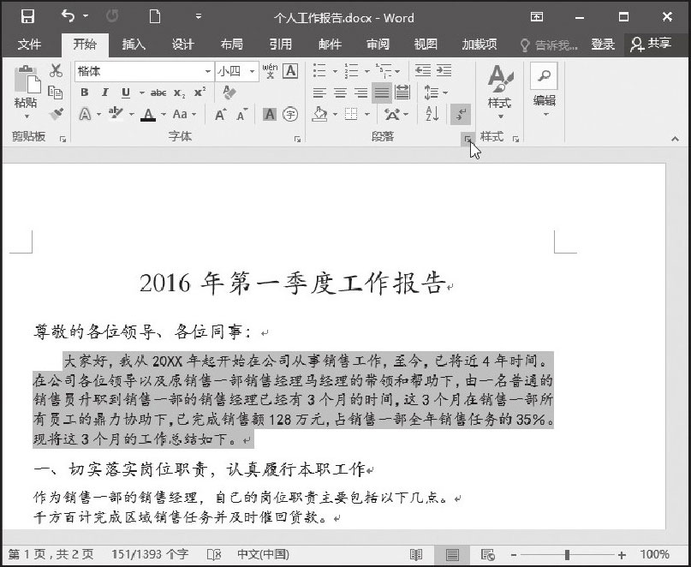Apply superscript formatting (x²)
This screenshot has height=567, width=691.
tap(200, 93)
